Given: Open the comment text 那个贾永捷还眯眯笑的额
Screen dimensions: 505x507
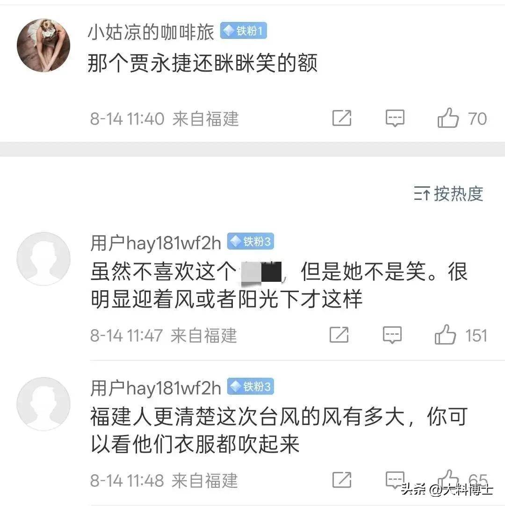Looking at the screenshot, I should point(202,63).
